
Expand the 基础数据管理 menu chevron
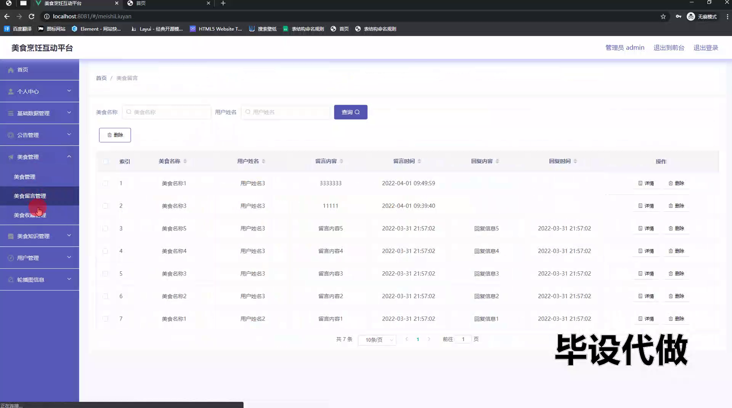click(x=69, y=112)
